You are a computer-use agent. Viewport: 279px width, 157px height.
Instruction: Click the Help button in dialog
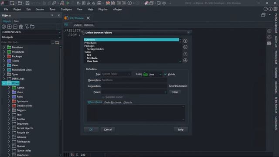[x=181, y=130]
